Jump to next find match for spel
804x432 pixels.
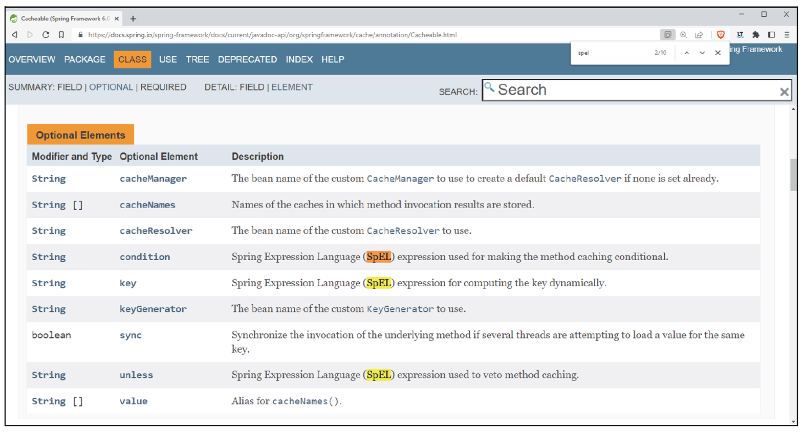[x=702, y=53]
